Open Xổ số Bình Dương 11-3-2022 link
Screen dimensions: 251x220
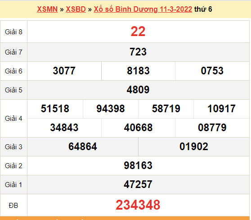[x=143, y=9]
